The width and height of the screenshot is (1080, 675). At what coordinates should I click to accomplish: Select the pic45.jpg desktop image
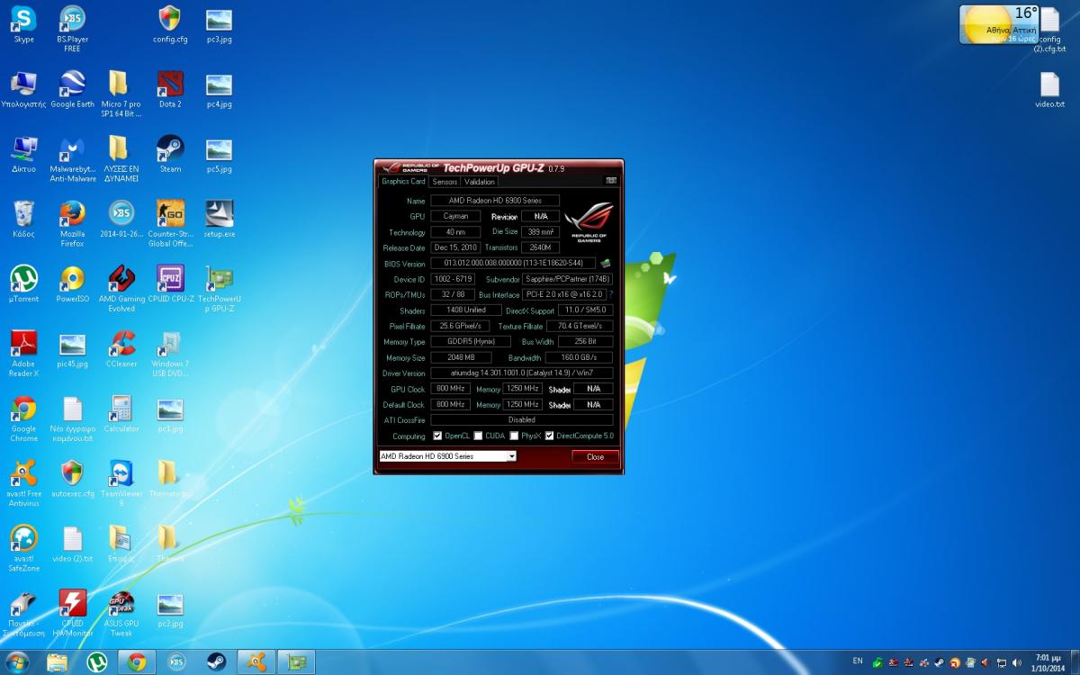tap(72, 348)
